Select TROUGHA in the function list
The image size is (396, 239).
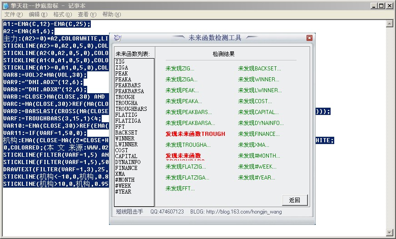[x=127, y=103]
